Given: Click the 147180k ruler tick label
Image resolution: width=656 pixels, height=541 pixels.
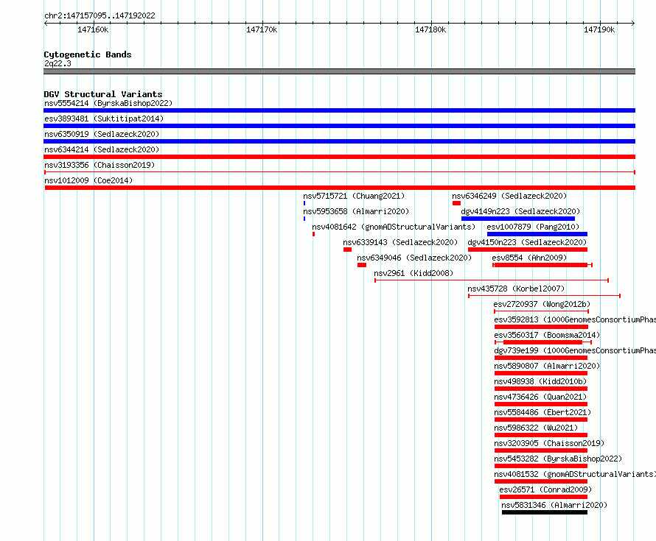Looking at the screenshot, I should (430, 29).
